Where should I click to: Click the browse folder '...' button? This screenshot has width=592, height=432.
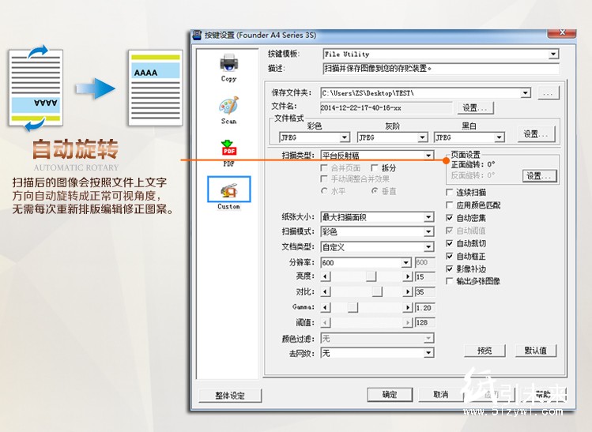(x=549, y=93)
